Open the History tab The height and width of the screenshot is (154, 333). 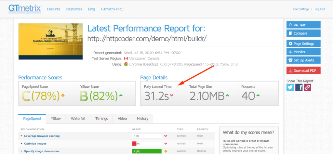click(142, 119)
